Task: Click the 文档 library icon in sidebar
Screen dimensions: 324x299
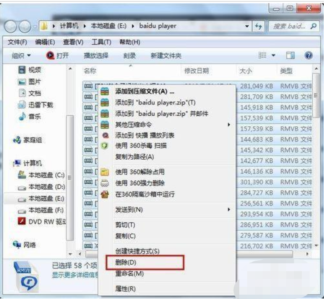Action: (x=22, y=93)
